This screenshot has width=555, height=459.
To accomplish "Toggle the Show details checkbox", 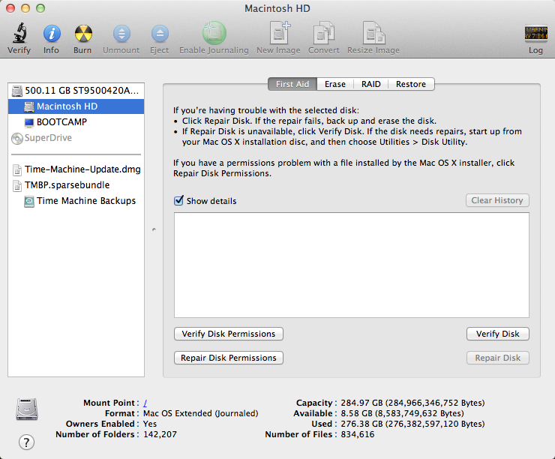I will [178, 201].
